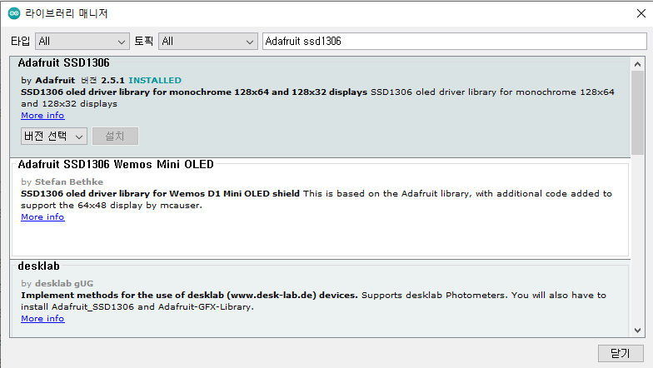Image resolution: width=653 pixels, height=368 pixels.
Task: Click the INSTALLED status label
Action: [x=155, y=80]
